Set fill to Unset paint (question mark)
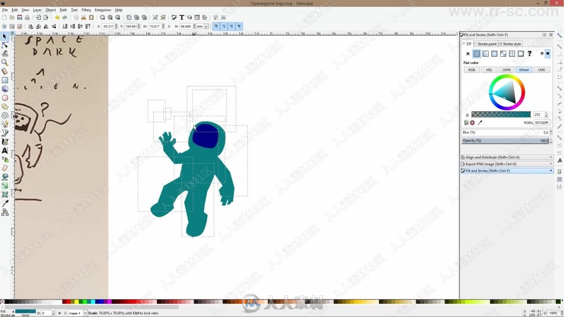 pos(530,54)
